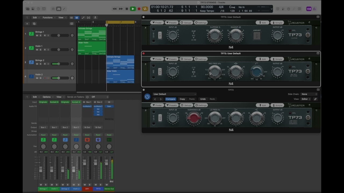Toggle the Mixer button in control bar
This screenshot has width=344, height=193.
(59, 9)
